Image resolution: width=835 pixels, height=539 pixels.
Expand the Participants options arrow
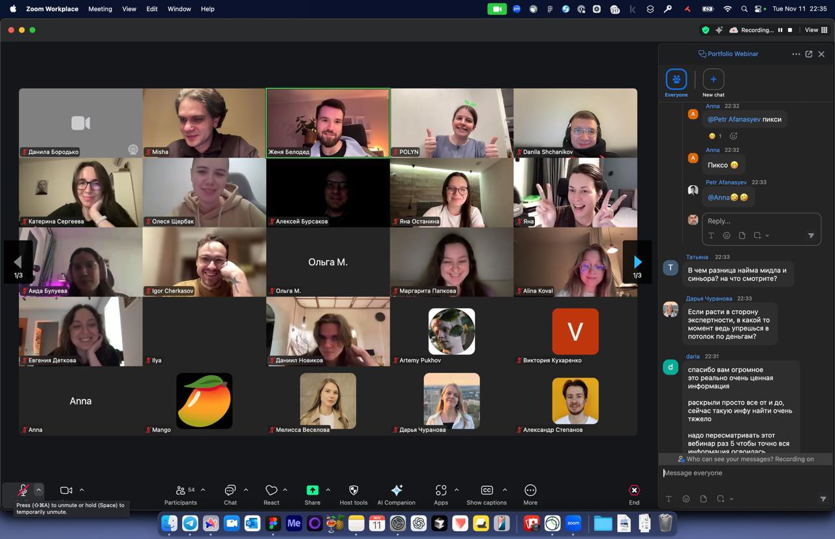pyautogui.click(x=203, y=490)
